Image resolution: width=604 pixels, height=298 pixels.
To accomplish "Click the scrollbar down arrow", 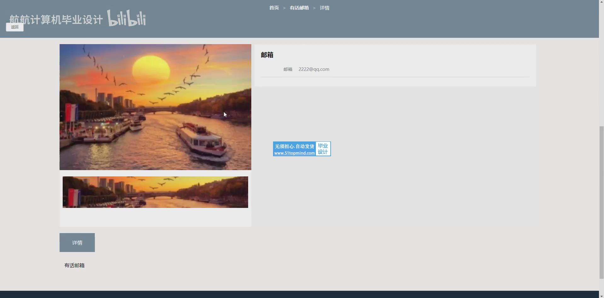I will coord(601,296).
